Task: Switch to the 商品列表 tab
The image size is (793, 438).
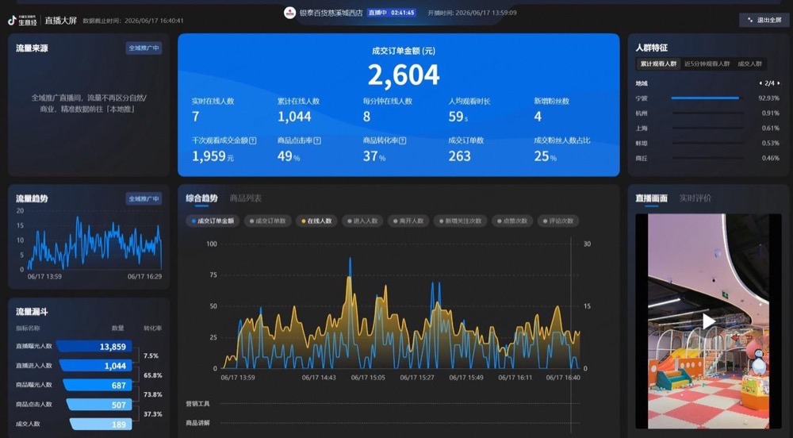Action: click(245, 198)
